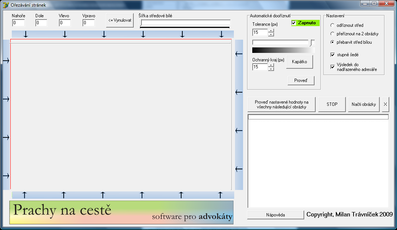The height and width of the screenshot is (230, 397).
Task: Open help with the Nápověda button
Action: tap(275, 215)
